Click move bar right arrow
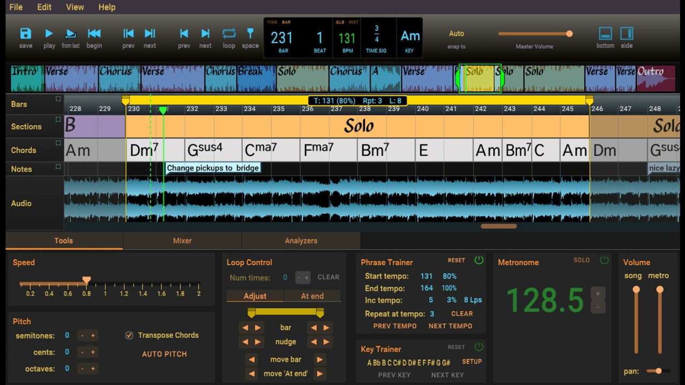The width and height of the screenshot is (685, 385). (x=319, y=359)
